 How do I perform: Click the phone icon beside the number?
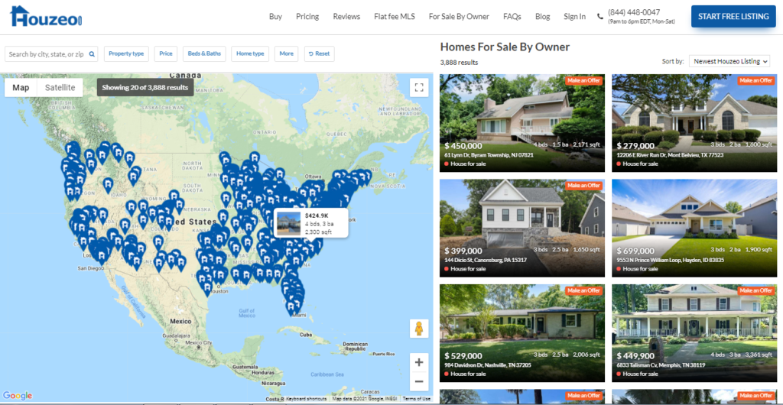coord(600,17)
